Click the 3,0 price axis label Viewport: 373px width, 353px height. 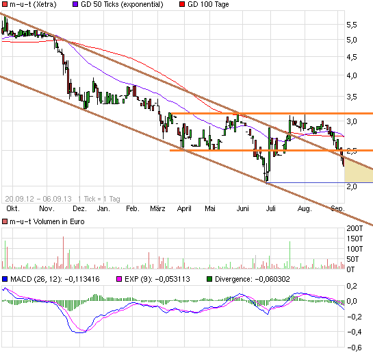click(x=352, y=122)
